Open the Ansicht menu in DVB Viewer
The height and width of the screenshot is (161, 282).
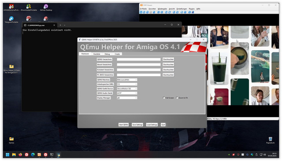click(x=172, y=9)
